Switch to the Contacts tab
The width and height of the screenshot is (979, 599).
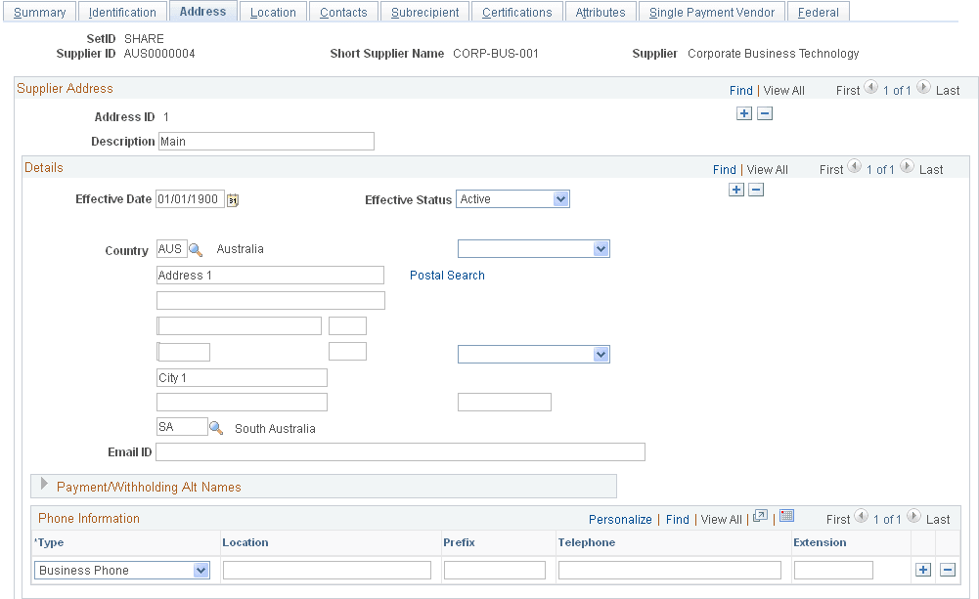point(343,11)
